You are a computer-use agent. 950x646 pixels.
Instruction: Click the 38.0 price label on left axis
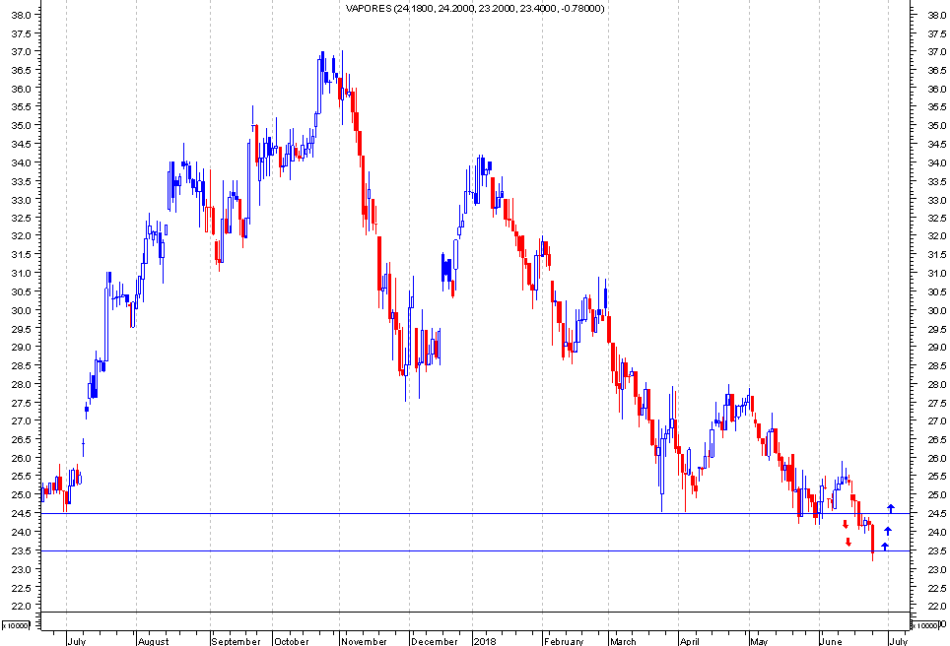pyautogui.click(x=22, y=15)
